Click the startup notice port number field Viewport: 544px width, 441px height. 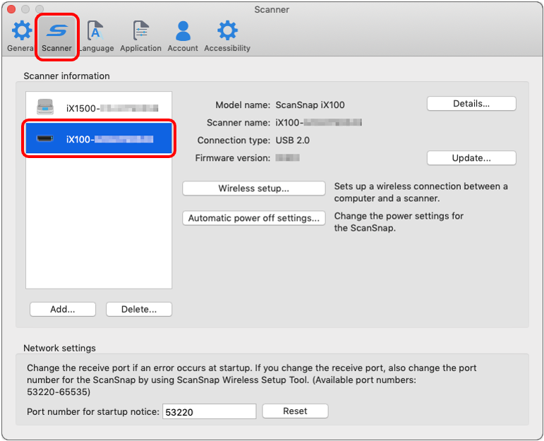[x=210, y=411]
